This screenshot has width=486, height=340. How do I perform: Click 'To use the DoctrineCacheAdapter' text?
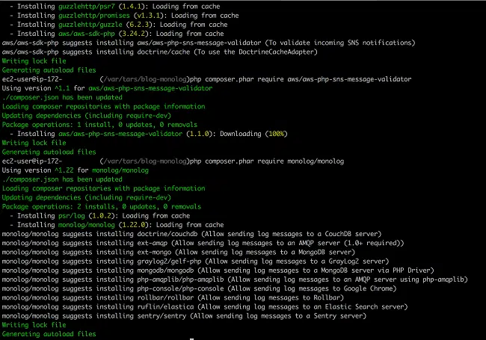point(257,52)
